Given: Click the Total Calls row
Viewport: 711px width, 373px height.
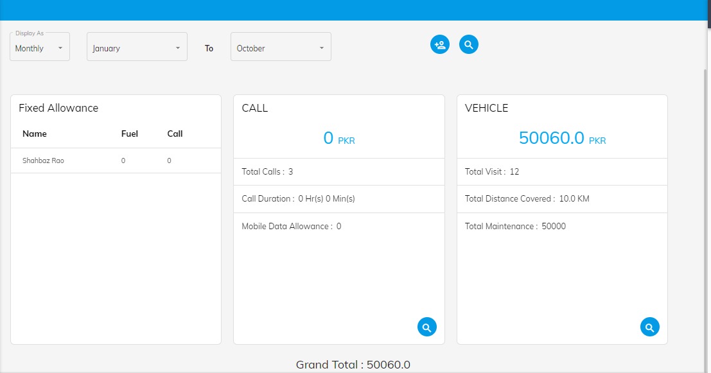Looking at the screenshot, I should pos(338,171).
